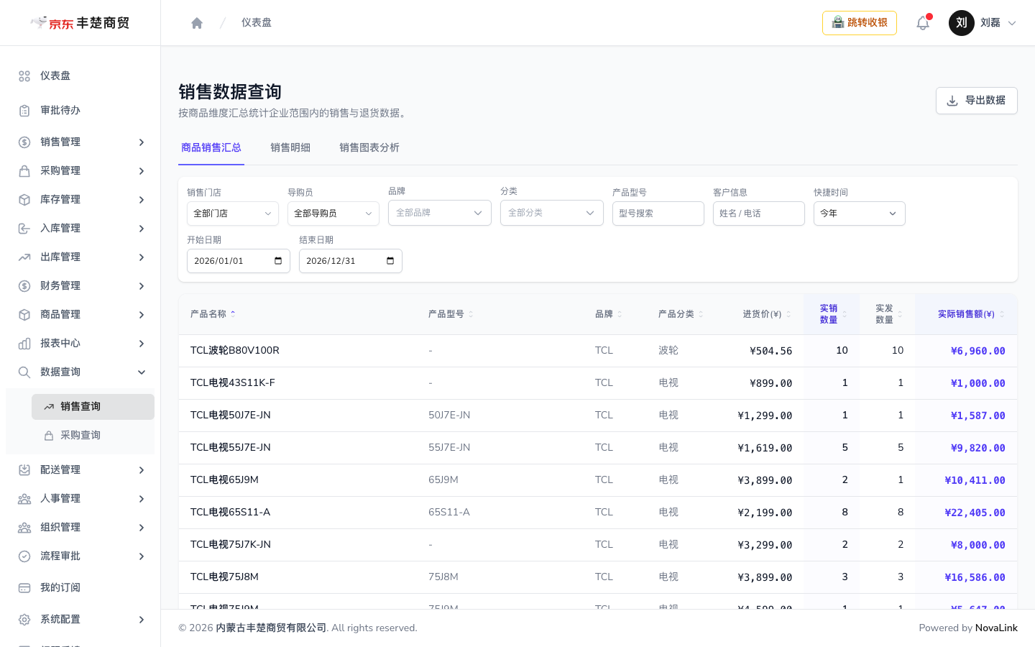
Task: Click the 跳转收银 button
Action: coord(860,23)
